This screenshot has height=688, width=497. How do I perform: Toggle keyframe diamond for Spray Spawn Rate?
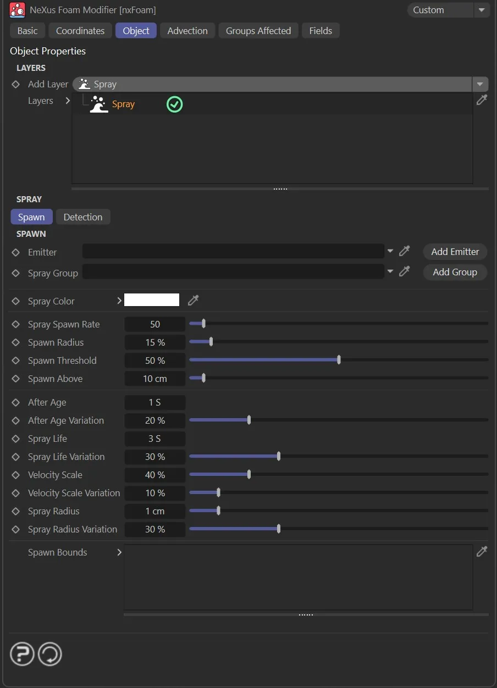click(16, 325)
